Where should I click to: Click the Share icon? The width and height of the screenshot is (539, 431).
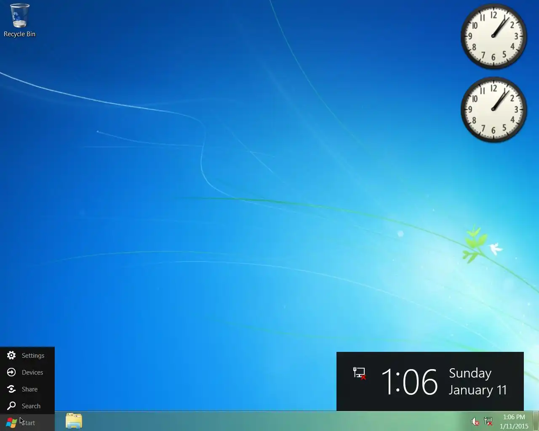point(11,389)
